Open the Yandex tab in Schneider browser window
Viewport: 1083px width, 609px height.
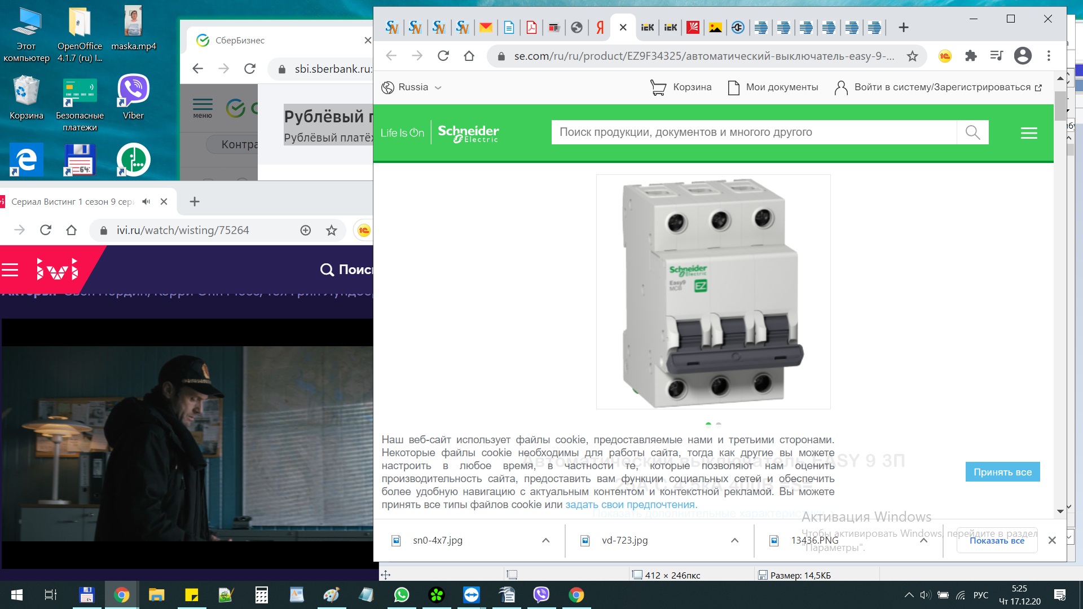600,27
